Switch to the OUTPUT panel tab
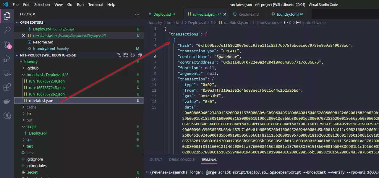This screenshot has height=178, width=379. tap(156, 160)
